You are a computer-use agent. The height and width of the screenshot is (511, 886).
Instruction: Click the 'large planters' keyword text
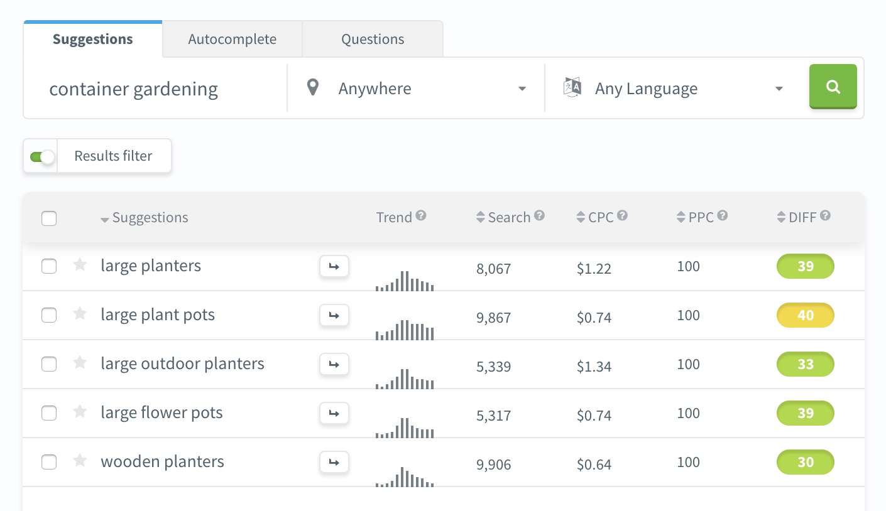pos(151,266)
